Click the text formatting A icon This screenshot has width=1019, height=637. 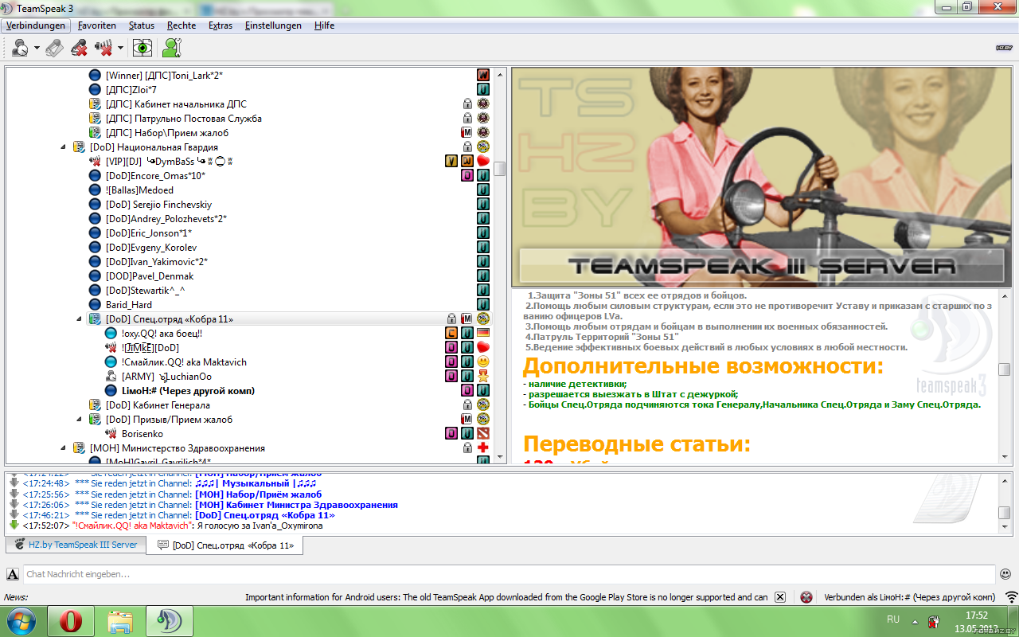click(13, 574)
